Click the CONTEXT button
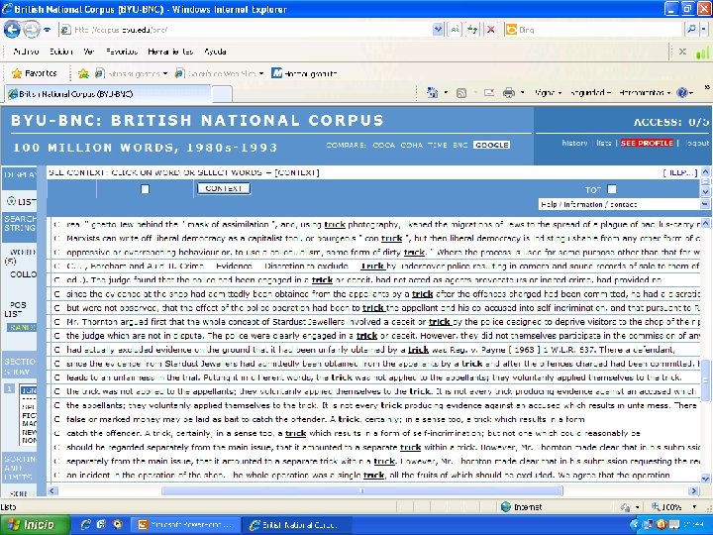Viewport: 713px width, 535px height. tap(223, 188)
